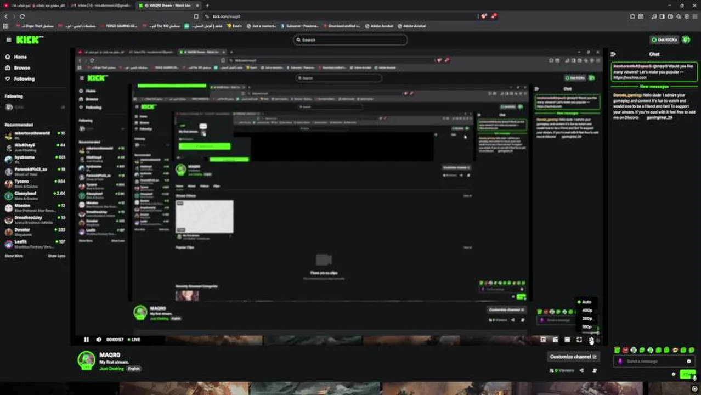The height and width of the screenshot is (395, 701).
Task: Click Show Less under Recommended
Action: click(56, 256)
